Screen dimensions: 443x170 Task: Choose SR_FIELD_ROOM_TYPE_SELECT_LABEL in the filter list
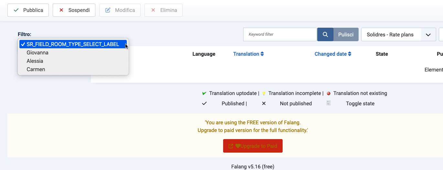[73, 44]
